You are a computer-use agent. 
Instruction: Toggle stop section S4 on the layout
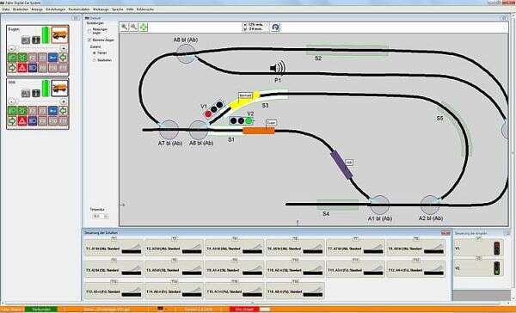click(338, 204)
